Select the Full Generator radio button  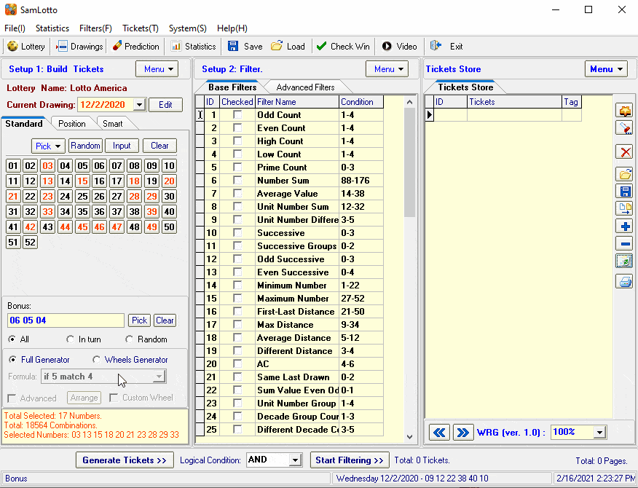pos(12,360)
